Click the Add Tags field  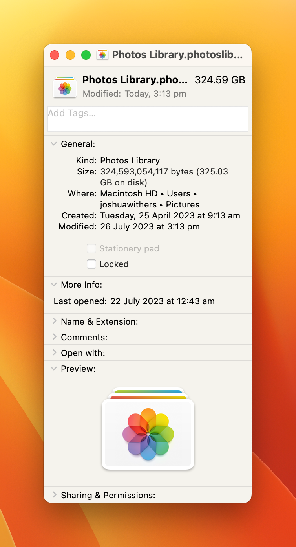point(148,119)
